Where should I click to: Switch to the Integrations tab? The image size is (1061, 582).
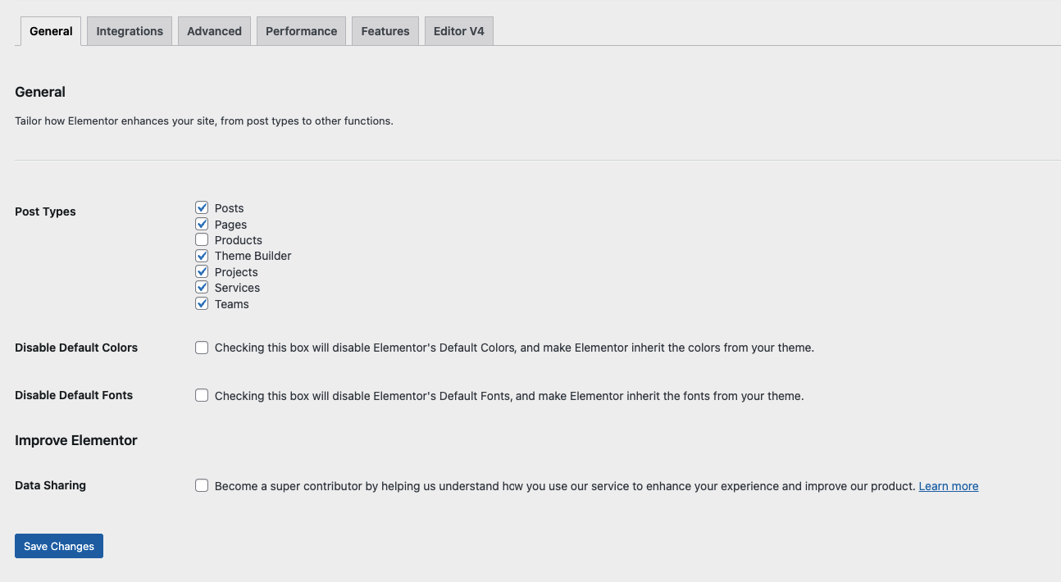click(130, 31)
